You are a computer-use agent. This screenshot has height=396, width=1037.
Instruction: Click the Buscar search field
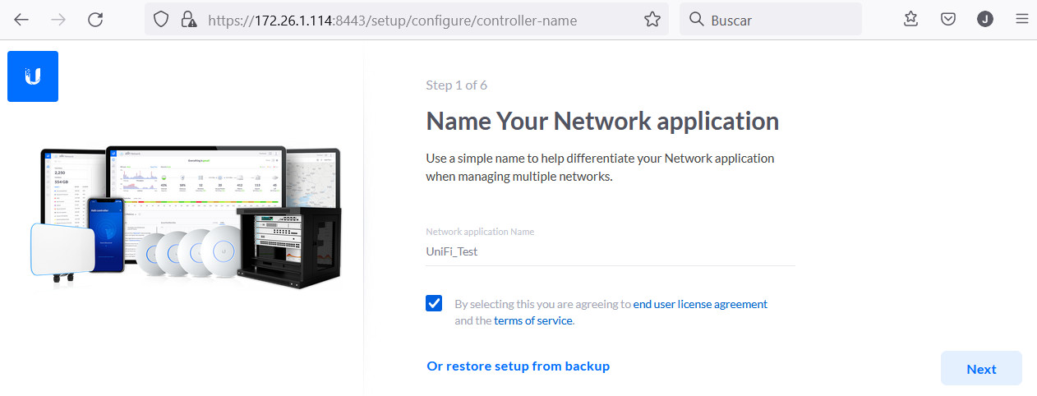click(771, 20)
